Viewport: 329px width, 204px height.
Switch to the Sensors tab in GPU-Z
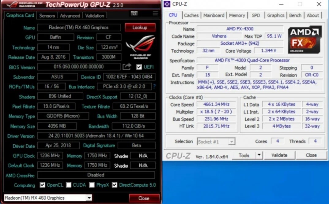[47, 16]
